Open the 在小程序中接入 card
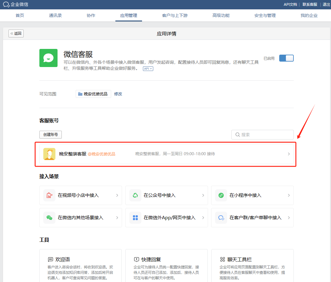The height and width of the screenshot is (282, 331). tap(252, 195)
